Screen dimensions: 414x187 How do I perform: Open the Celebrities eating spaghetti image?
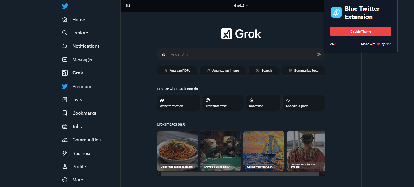[177, 151]
